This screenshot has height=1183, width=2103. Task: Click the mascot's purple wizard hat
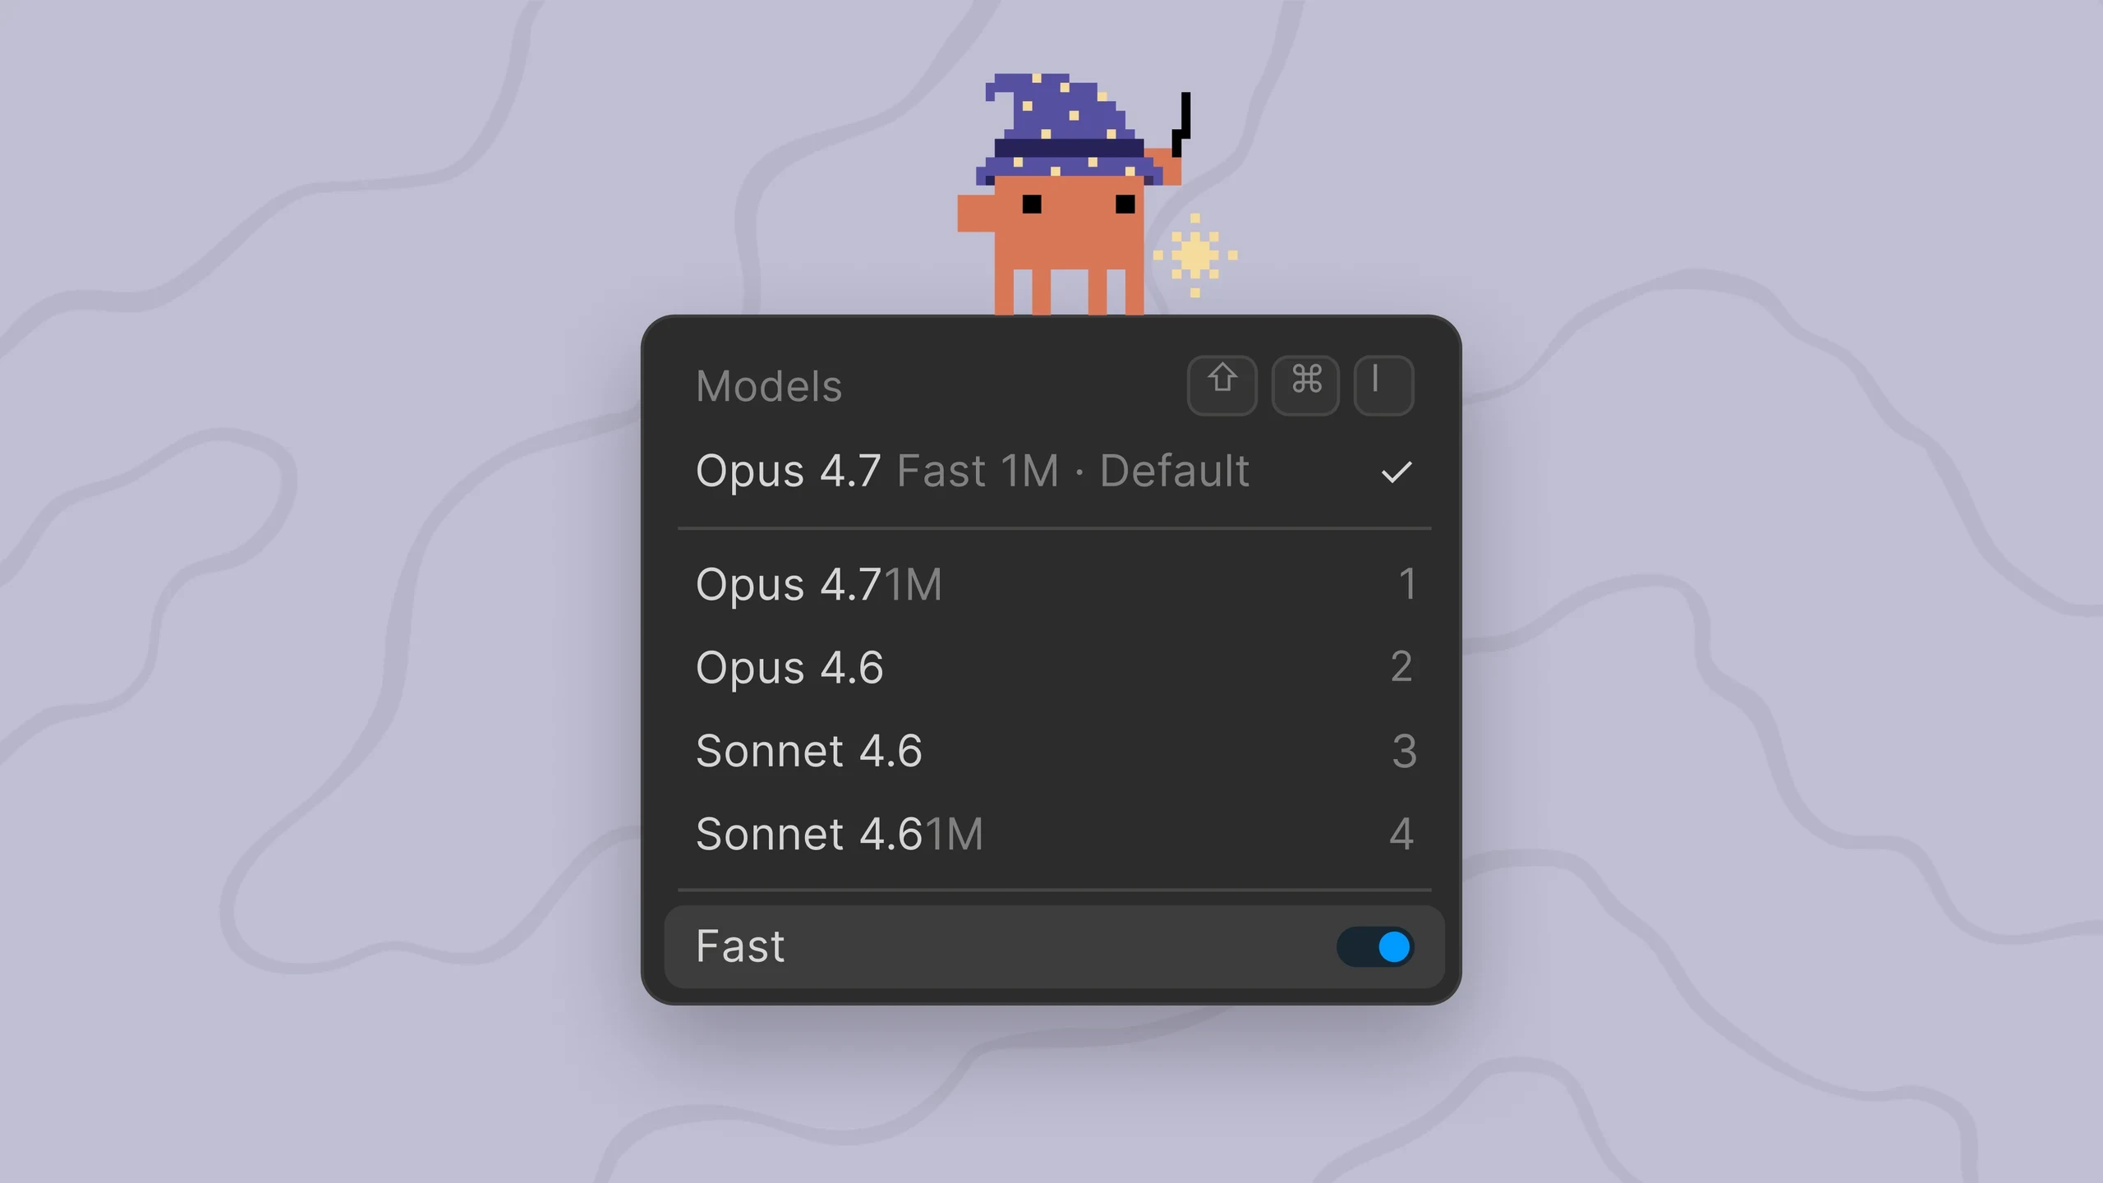1068,129
